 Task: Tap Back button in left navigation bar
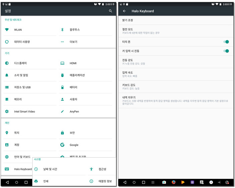[7, 182]
